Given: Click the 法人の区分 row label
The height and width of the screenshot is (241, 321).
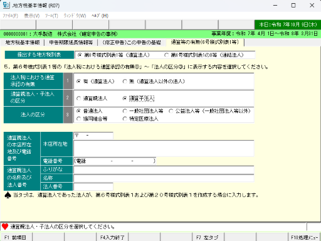Looking at the screenshot, I should pos(33,115).
